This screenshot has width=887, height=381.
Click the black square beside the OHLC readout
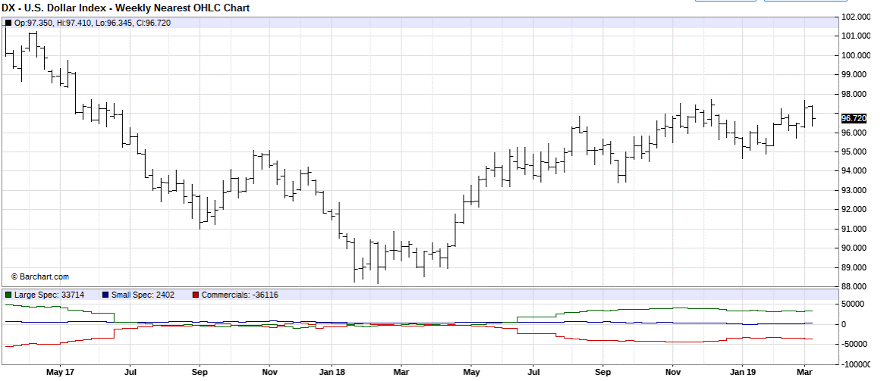click(8, 23)
